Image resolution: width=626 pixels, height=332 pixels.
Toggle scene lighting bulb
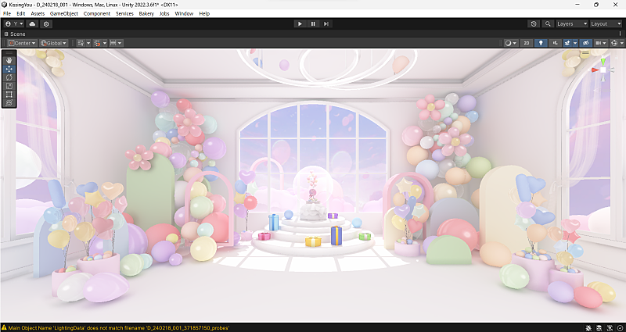tap(541, 43)
